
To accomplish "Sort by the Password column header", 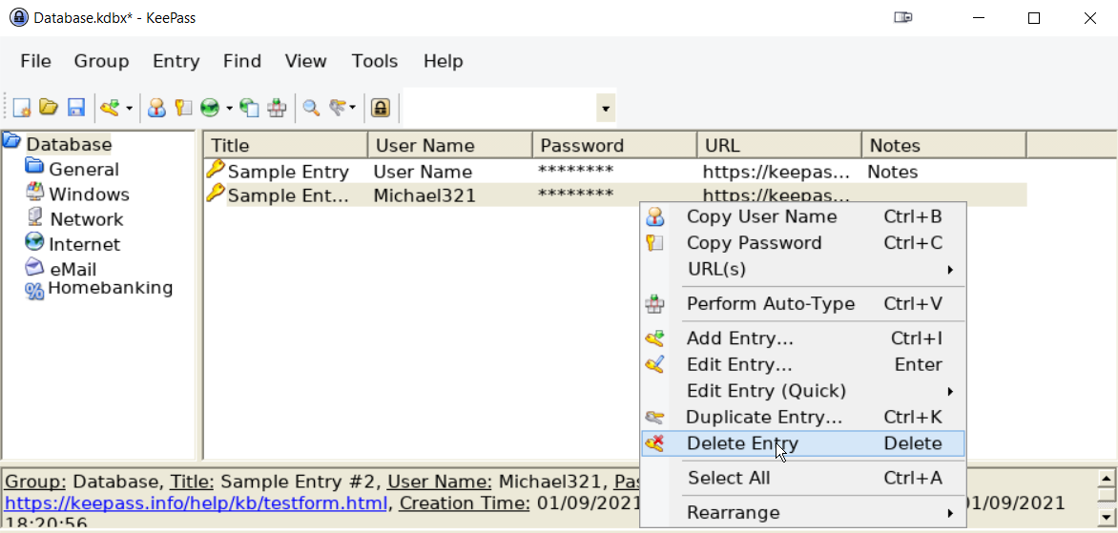I will pos(614,145).
